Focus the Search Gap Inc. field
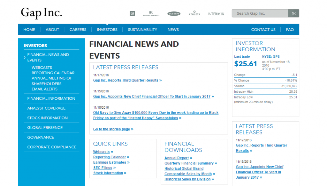 pos(260,13)
